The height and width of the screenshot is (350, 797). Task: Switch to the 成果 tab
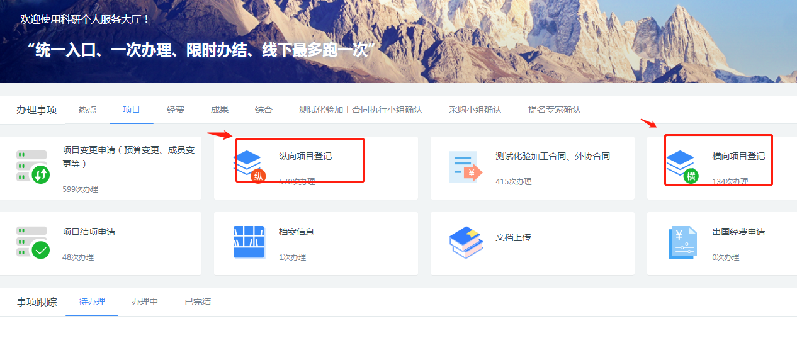220,110
